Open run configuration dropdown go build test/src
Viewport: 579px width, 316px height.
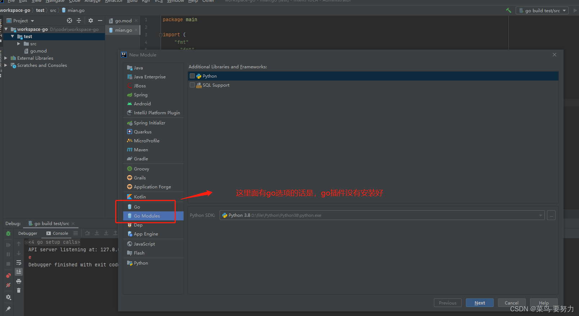pos(542,10)
